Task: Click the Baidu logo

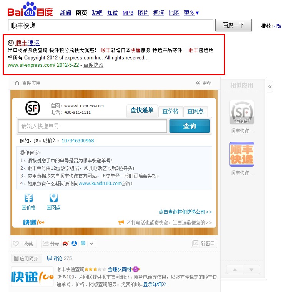Action: coord(30,10)
